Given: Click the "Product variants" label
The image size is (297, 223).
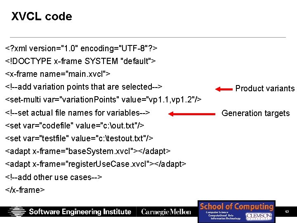Looking at the screenshot, I should click(265, 88).
